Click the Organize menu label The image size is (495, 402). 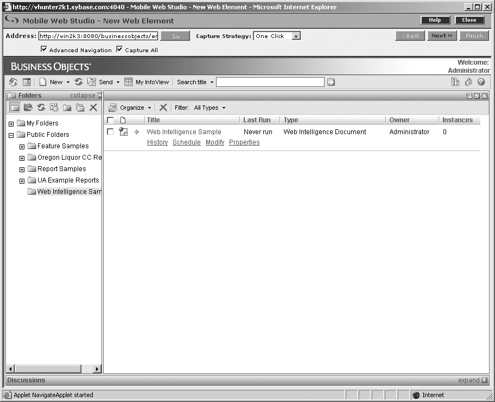(132, 108)
